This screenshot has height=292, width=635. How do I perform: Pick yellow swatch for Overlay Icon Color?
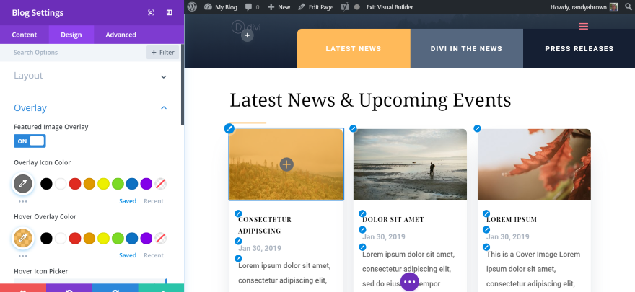pyautogui.click(x=103, y=184)
